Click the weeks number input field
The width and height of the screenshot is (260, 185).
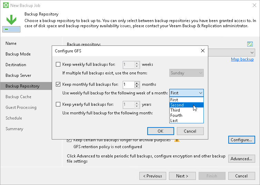(x=129, y=64)
